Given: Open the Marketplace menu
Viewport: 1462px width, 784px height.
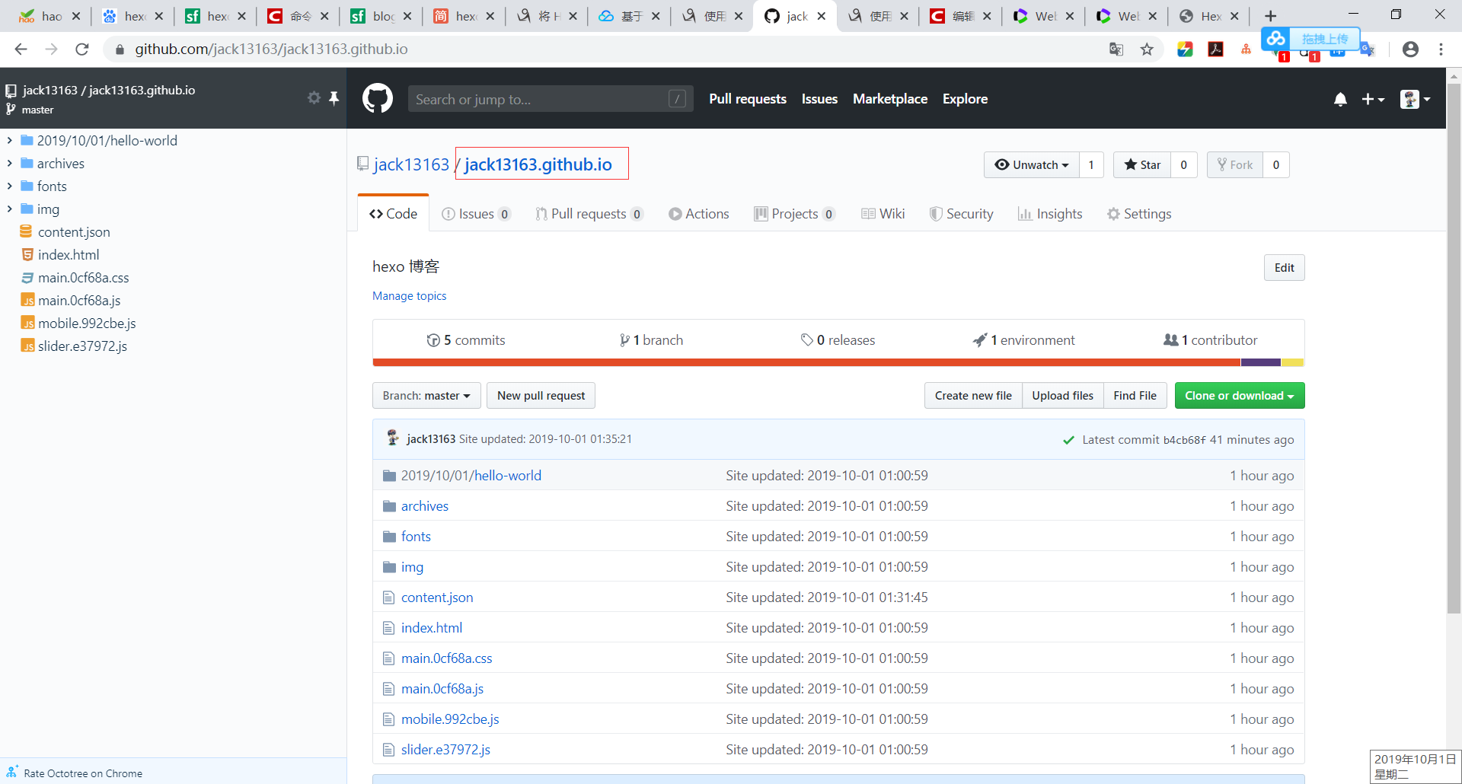Looking at the screenshot, I should (x=889, y=99).
